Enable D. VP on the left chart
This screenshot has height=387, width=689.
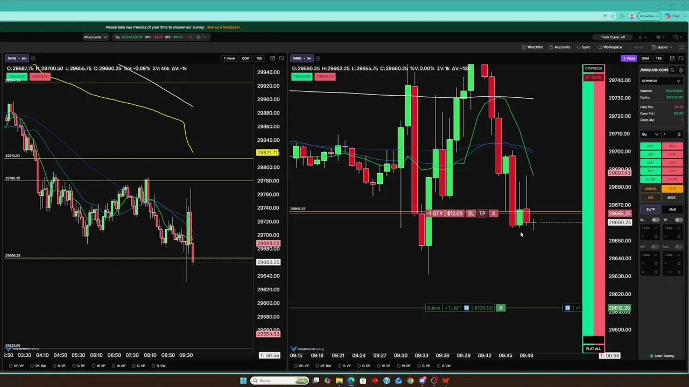59,365
